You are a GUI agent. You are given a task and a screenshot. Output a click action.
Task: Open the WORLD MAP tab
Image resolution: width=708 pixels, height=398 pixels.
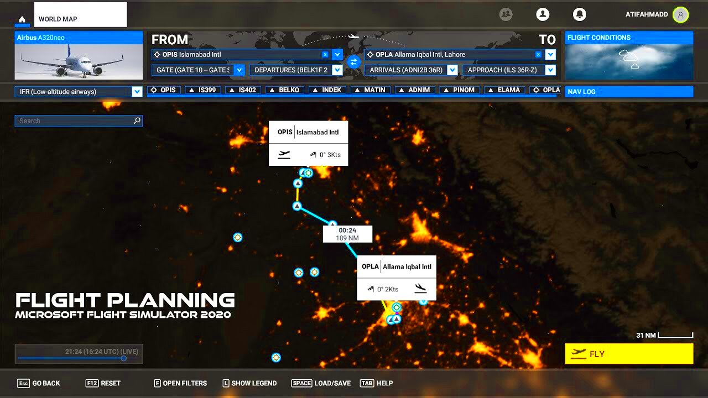80,15
